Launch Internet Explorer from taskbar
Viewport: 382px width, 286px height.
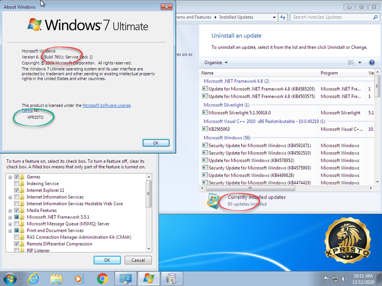click(x=33, y=279)
